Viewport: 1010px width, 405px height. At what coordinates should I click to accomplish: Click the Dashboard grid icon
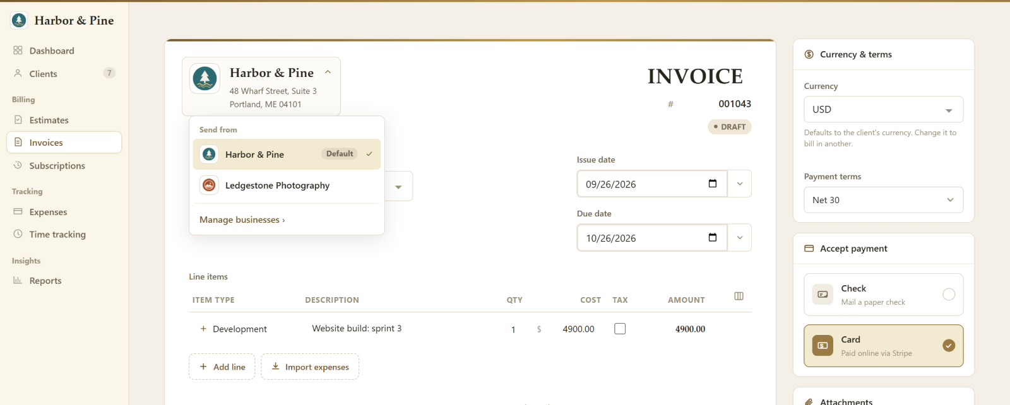[x=18, y=50]
